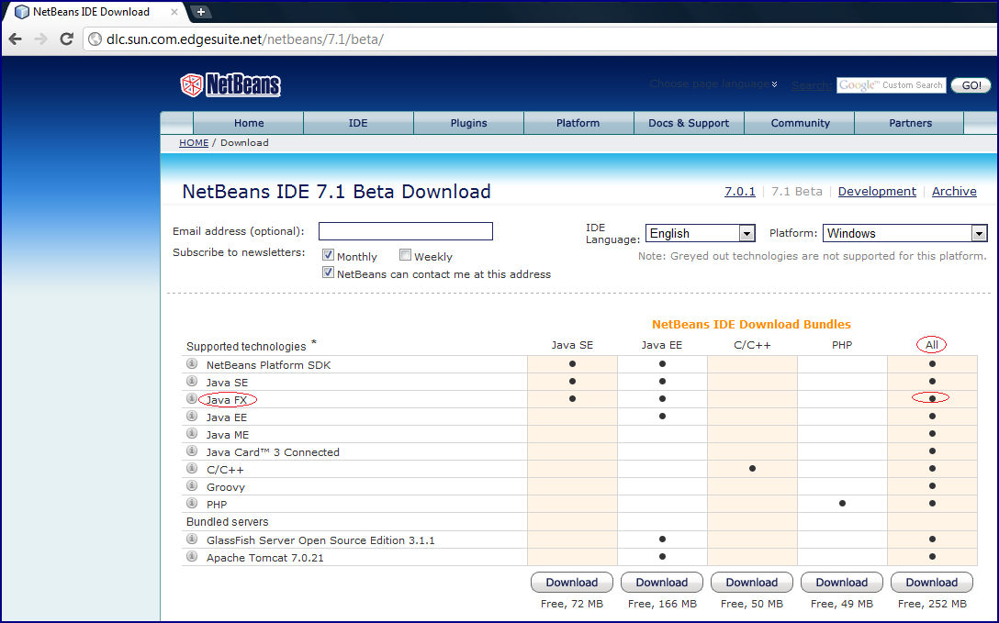
Task: Reload the page with refresh icon
Action: tap(66, 39)
